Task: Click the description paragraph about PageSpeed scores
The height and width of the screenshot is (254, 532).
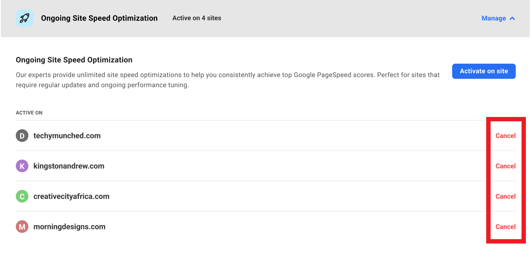Action: (x=228, y=80)
